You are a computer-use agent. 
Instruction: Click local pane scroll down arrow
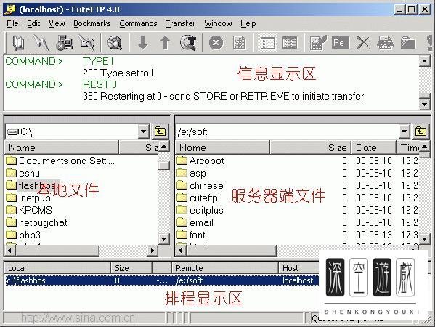(x=164, y=239)
